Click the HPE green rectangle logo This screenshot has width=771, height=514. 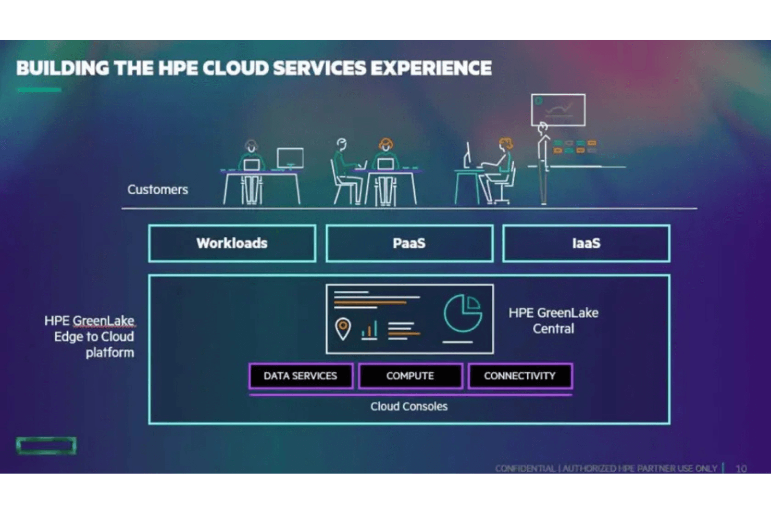(x=46, y=446)
